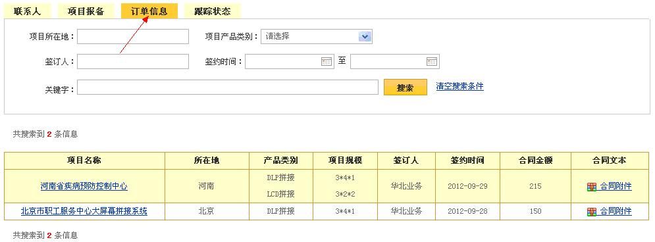Open project link 河南省疾病预防控制中心
655x242 pixels.
[84, 186]
